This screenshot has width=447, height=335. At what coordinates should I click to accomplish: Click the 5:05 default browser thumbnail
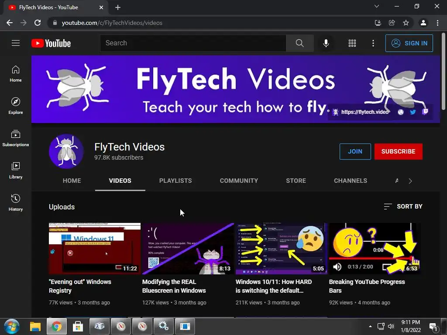282,248
